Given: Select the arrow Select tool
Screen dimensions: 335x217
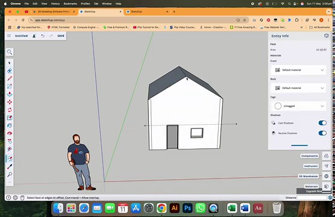Looking at the screenshot, I should [10, 63].
